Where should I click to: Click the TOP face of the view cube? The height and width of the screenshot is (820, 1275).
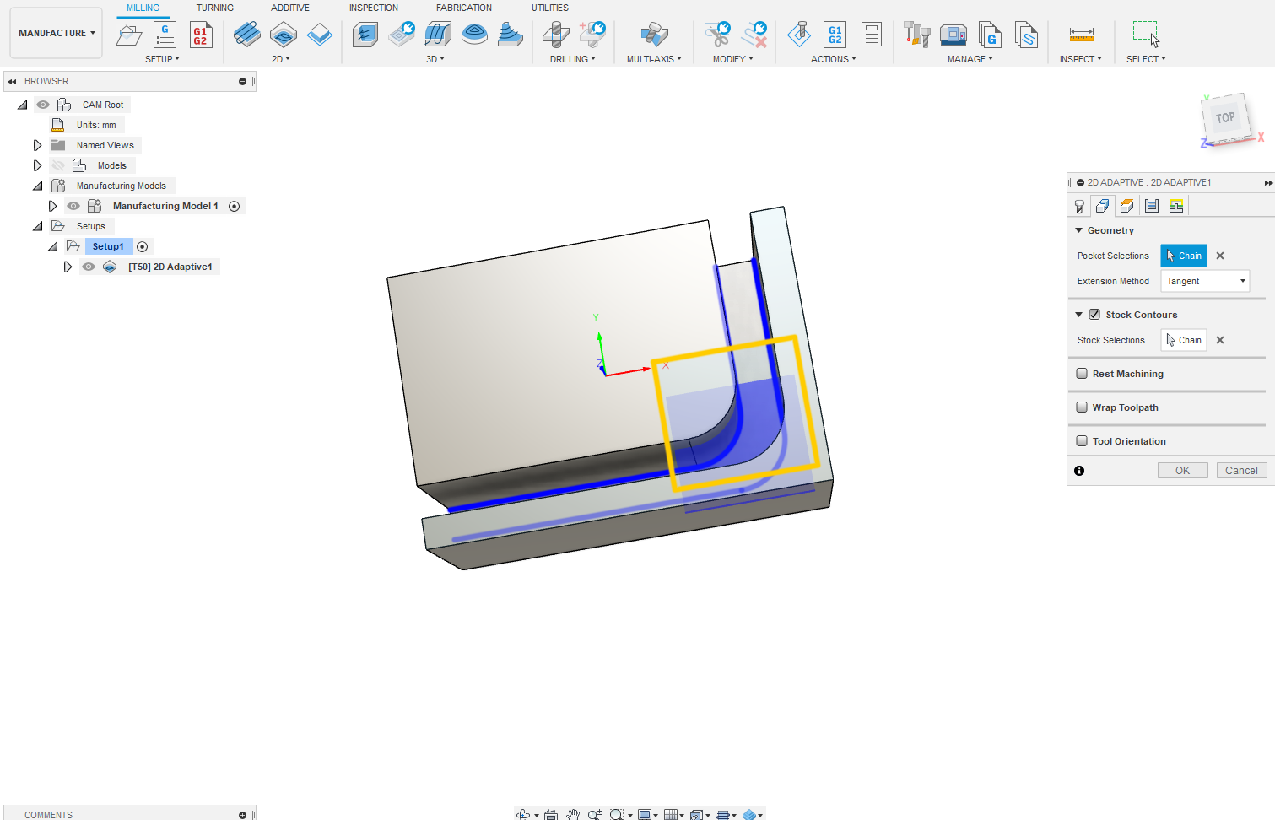pyautogui.click(x=1225, y=118)
